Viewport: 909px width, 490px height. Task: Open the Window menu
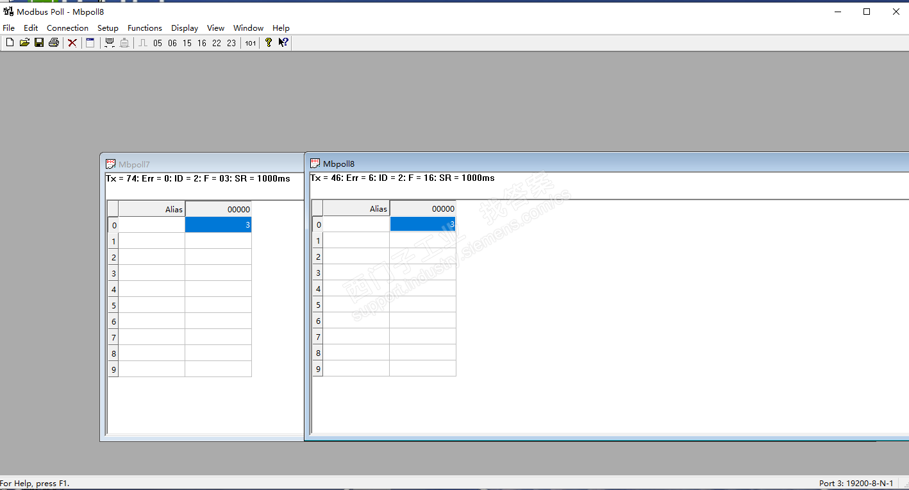(249, 28)
